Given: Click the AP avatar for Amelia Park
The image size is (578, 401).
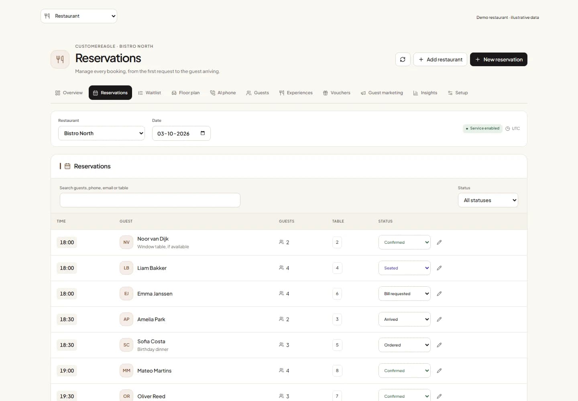Looking at the screenshot, I should pos(126,319).
